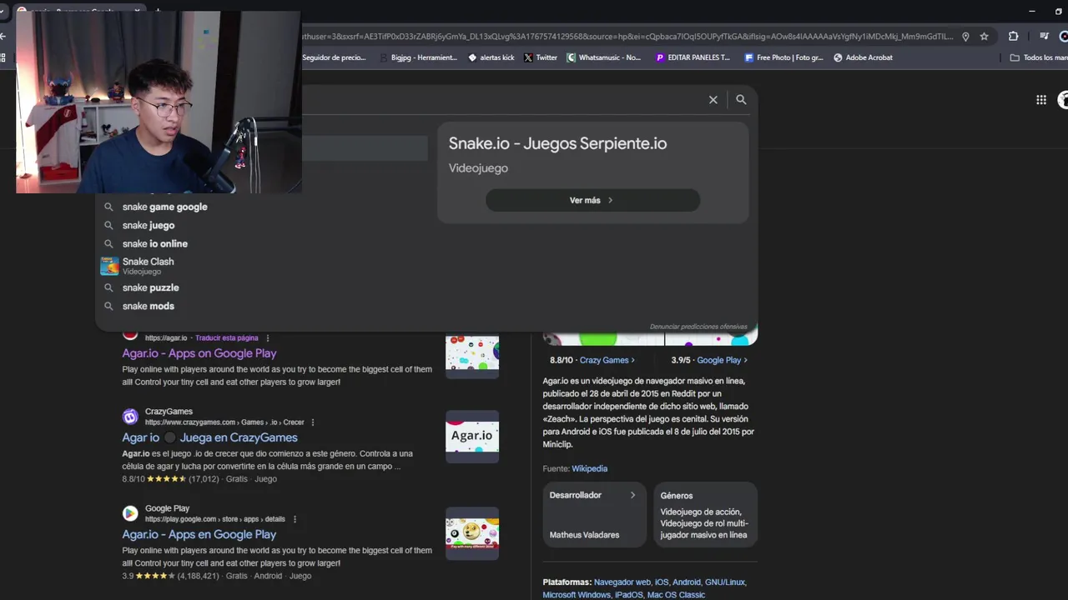This screenshot has height=600, width=1068.
Task: Choose suggestion snake juego
Action: [149, 225]
